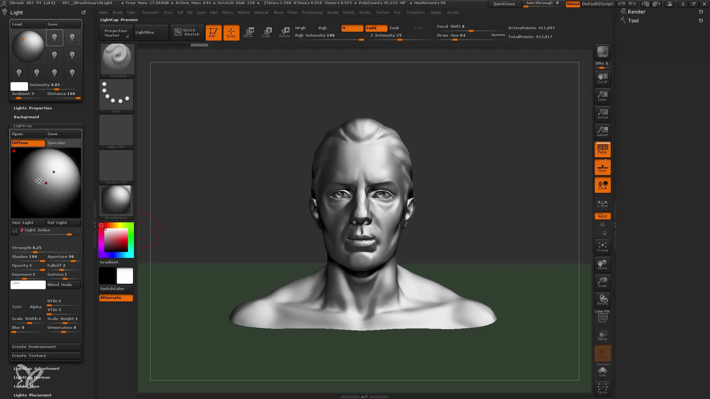Click the Render palette icon

pos(623,11)
